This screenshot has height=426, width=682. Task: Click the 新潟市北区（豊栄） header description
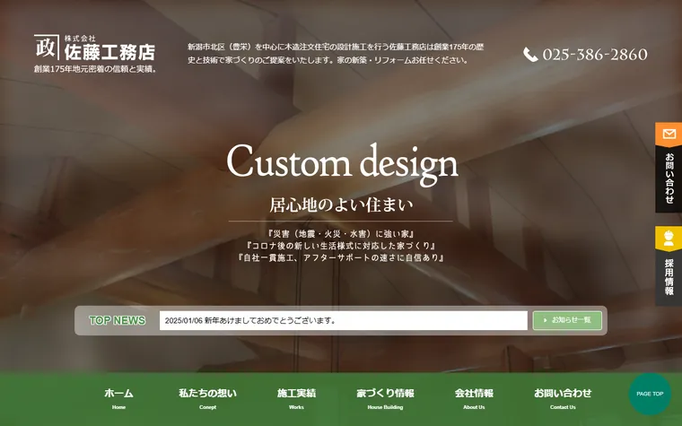(336, 53)
